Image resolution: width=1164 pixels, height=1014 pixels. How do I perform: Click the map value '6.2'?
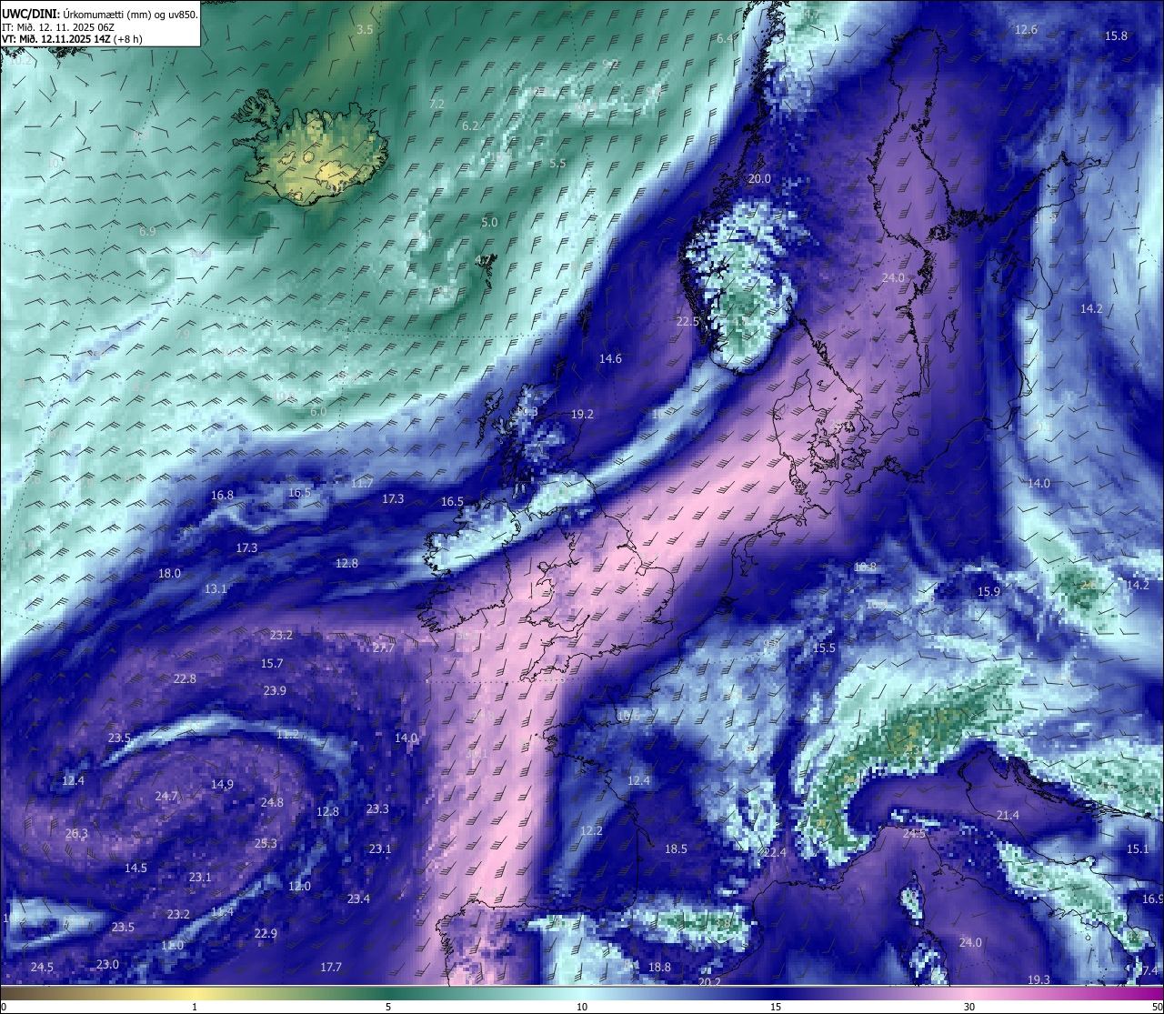click(x=470, y=126)
